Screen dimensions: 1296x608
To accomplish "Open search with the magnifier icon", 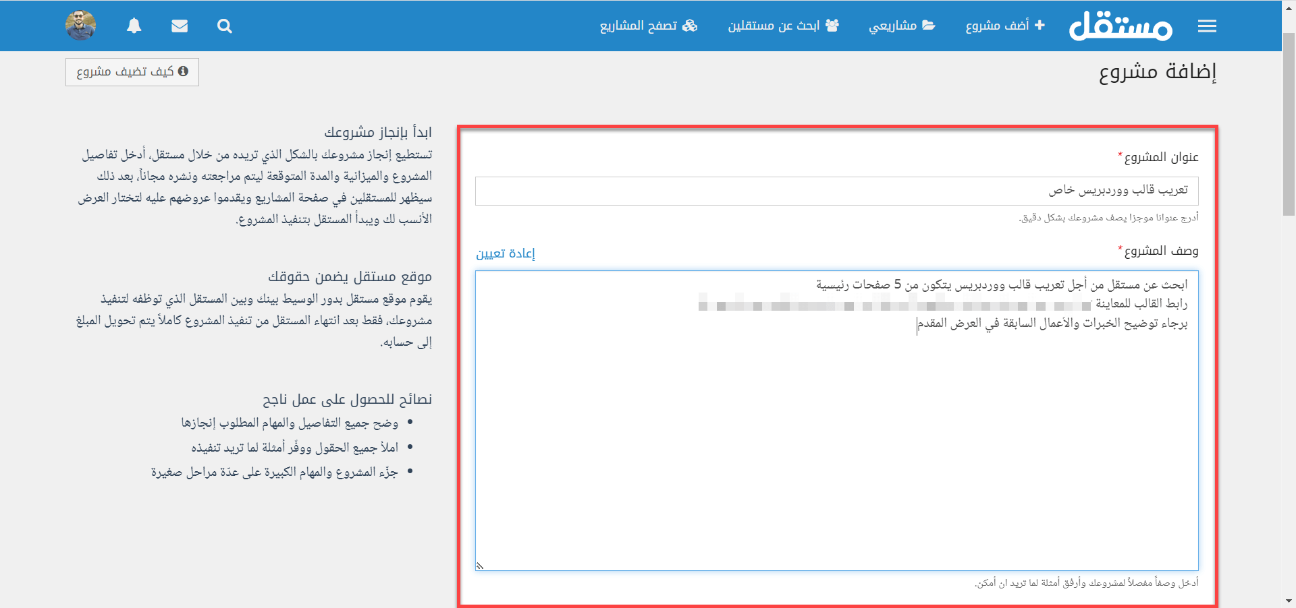I will (x=225, y=26).
